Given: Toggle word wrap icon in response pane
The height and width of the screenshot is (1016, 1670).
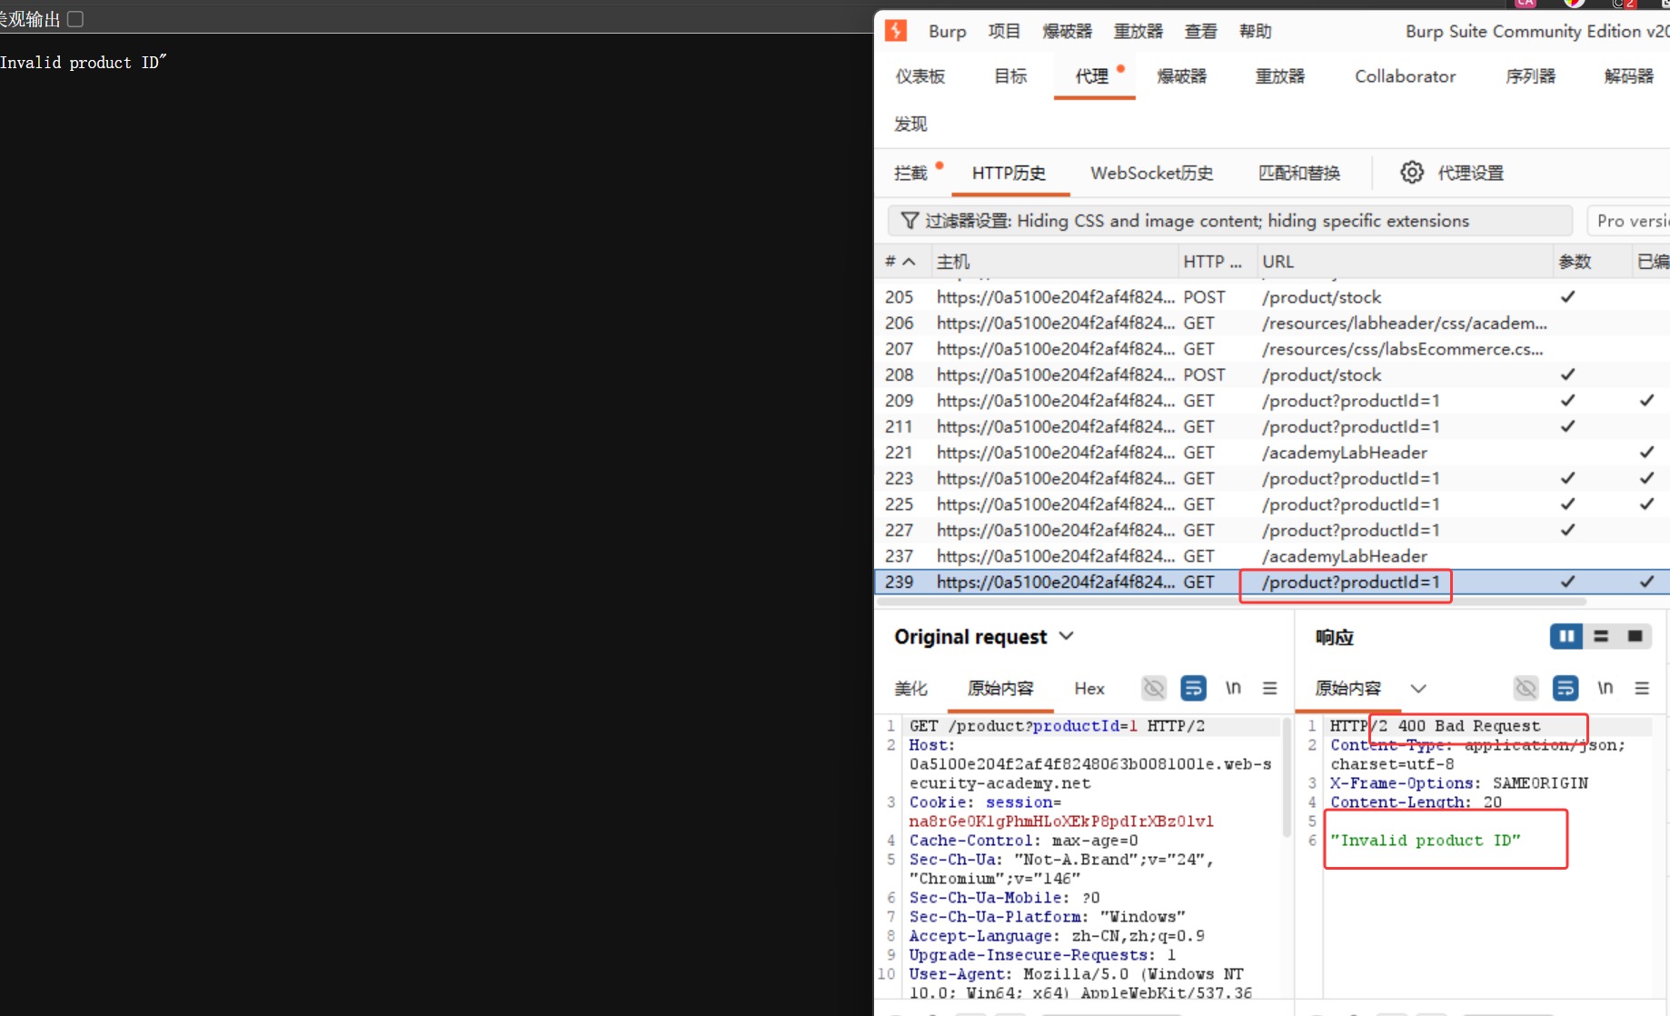Looking at the screenshot, I should pyautogui.click(x=1566, y=688).
